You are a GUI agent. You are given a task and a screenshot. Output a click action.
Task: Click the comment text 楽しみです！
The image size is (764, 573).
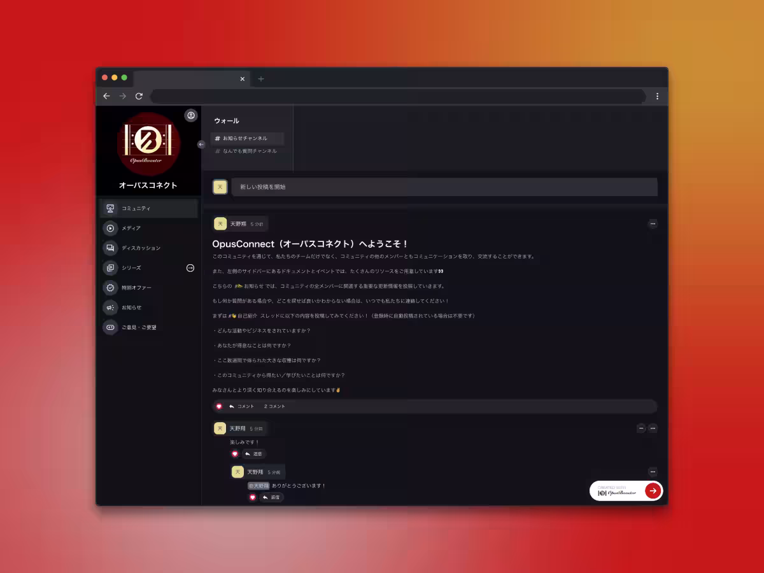[x=245, y=442]
